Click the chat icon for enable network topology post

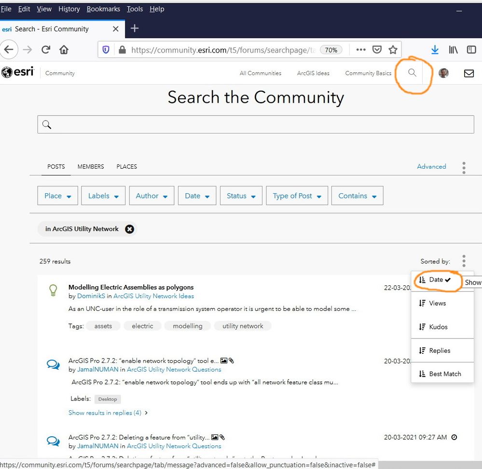pos(53,364)
